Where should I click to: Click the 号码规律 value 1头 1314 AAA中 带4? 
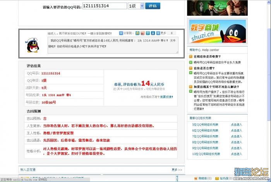pos(56,95)
